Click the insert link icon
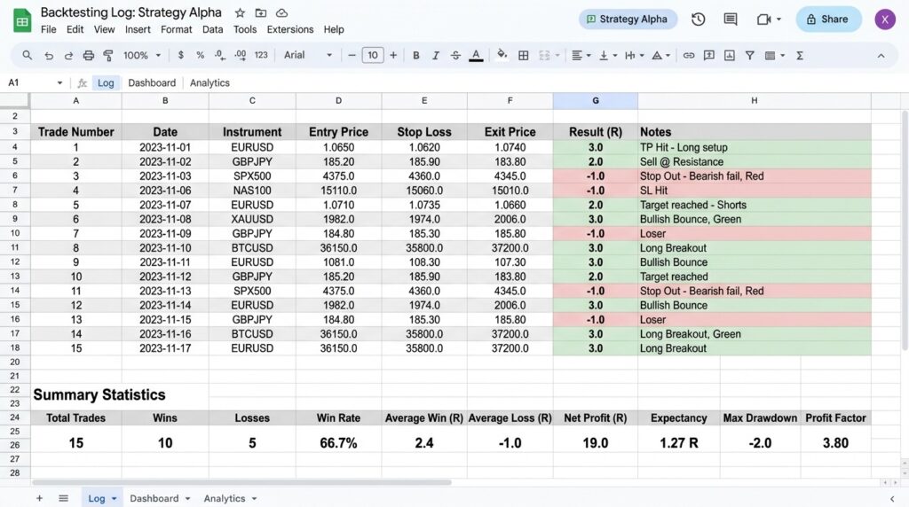The width and height of the screenshot is (909, 507). point(688,55)
